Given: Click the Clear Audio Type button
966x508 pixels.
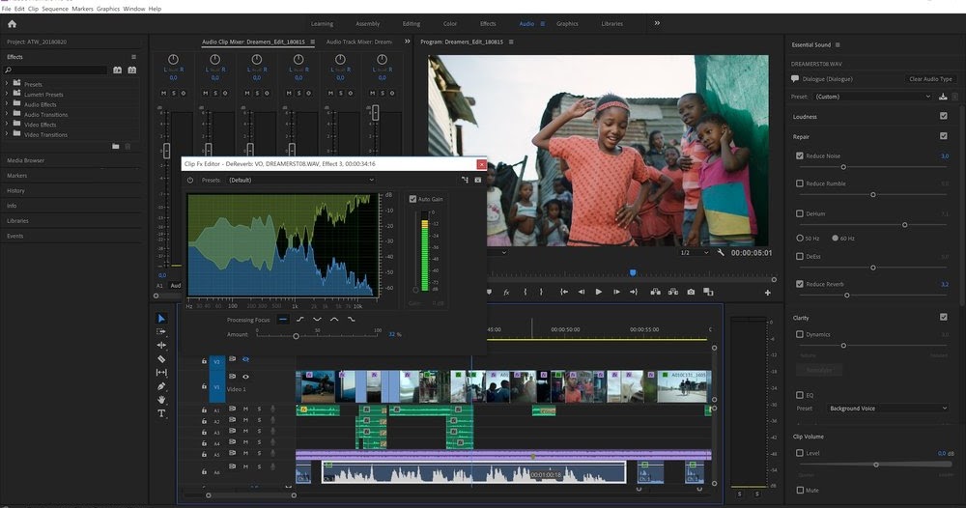Looking at the screenshot, I should (930, 79).
